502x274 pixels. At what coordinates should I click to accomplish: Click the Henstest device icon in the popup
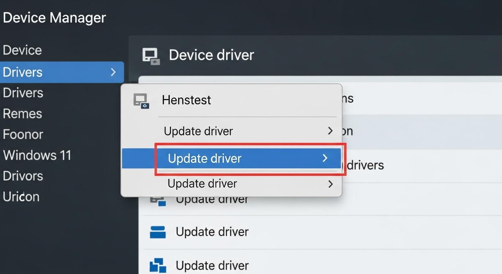pos(141,101)
